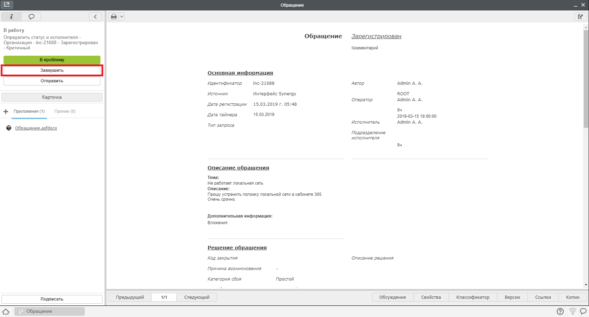Click the 'Отправить' button
The image size is (589, 317).
tap(52, 81)
